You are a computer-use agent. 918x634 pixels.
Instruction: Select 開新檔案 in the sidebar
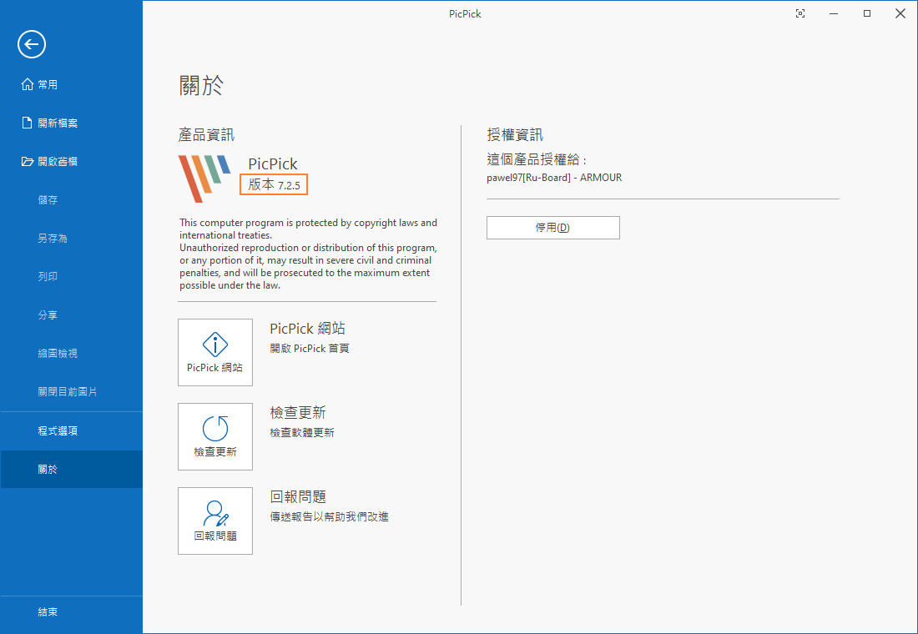(x=72, y=123)
